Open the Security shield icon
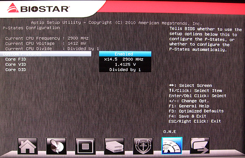The width and height of the screenshot is (245, 158). [x=143, y=146]
